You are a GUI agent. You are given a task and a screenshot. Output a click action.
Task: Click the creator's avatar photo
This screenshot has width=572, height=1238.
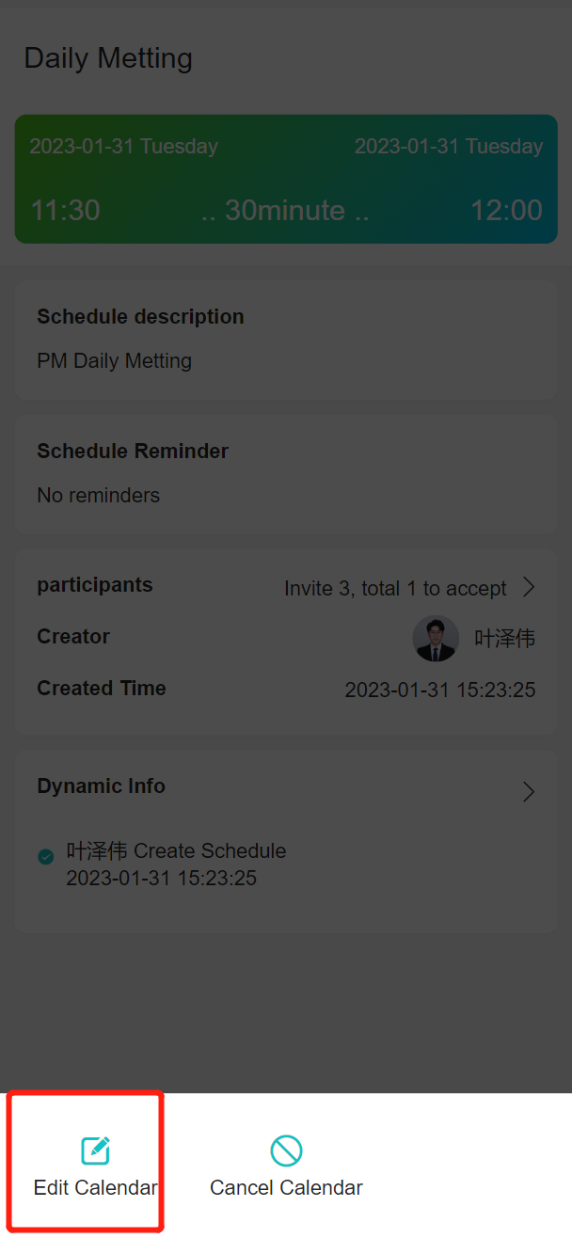point(436,639)
